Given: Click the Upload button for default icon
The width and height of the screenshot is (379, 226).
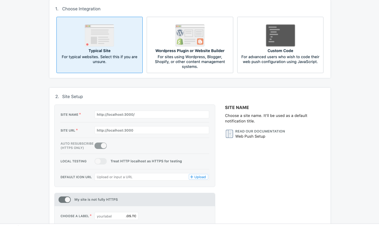Looking at the screenshot, I should 198,177.
